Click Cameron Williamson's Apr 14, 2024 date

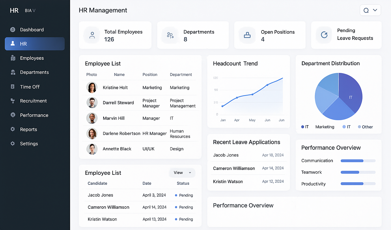(x=273, y=168)
